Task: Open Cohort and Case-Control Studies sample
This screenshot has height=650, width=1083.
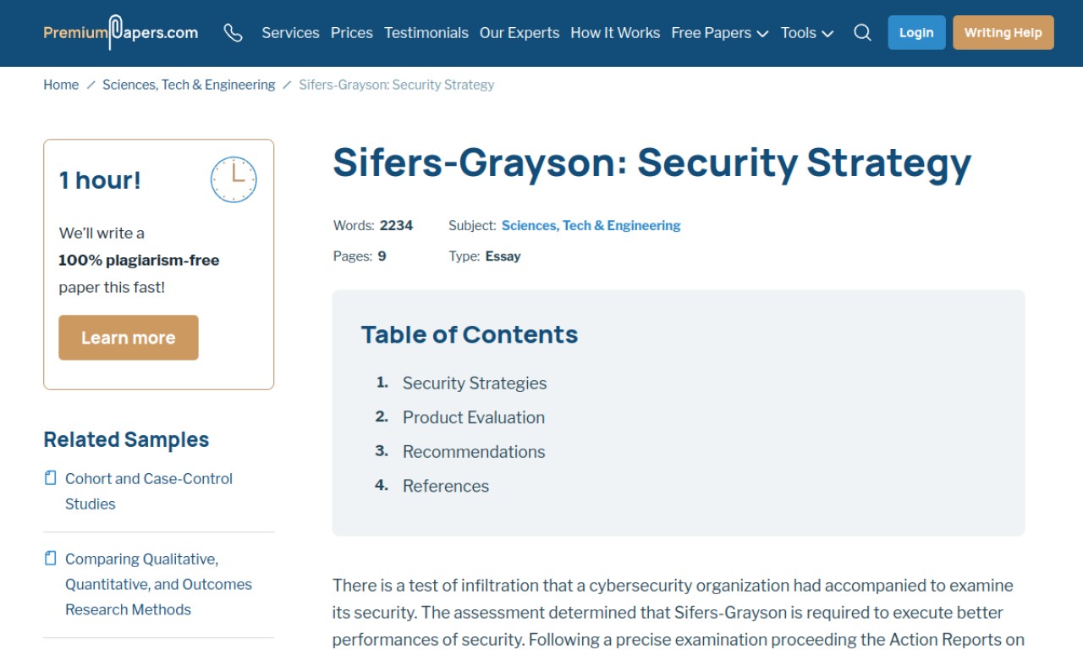Action: pos(149,491)
